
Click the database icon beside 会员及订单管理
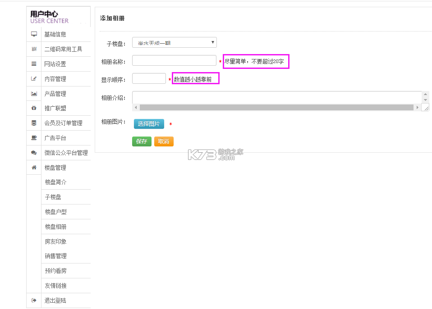point(34,123)
